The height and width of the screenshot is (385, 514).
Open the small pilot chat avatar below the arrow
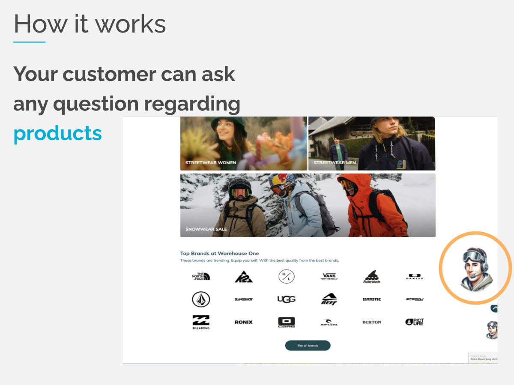[x=492, y=330]
